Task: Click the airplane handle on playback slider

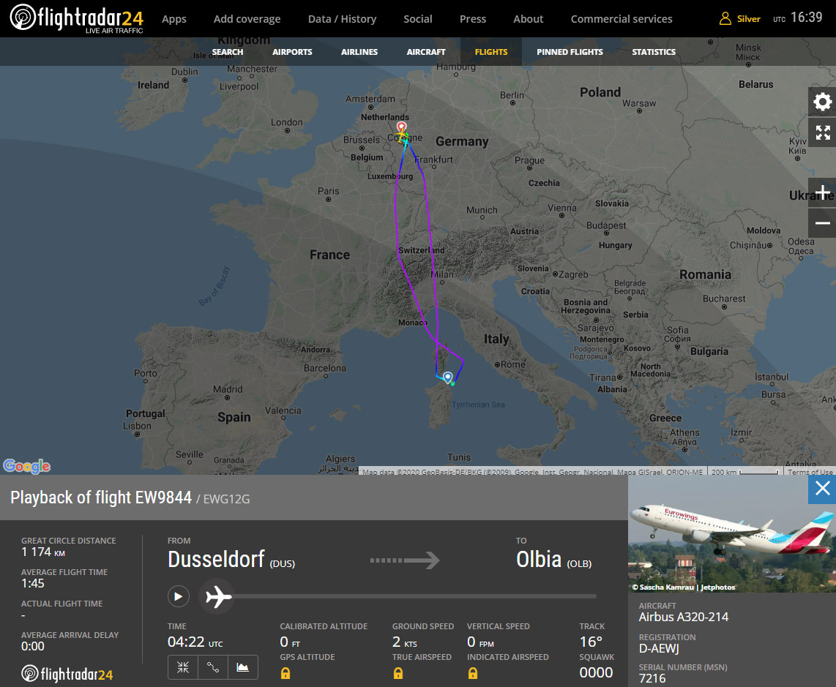Action: point(219,596)
